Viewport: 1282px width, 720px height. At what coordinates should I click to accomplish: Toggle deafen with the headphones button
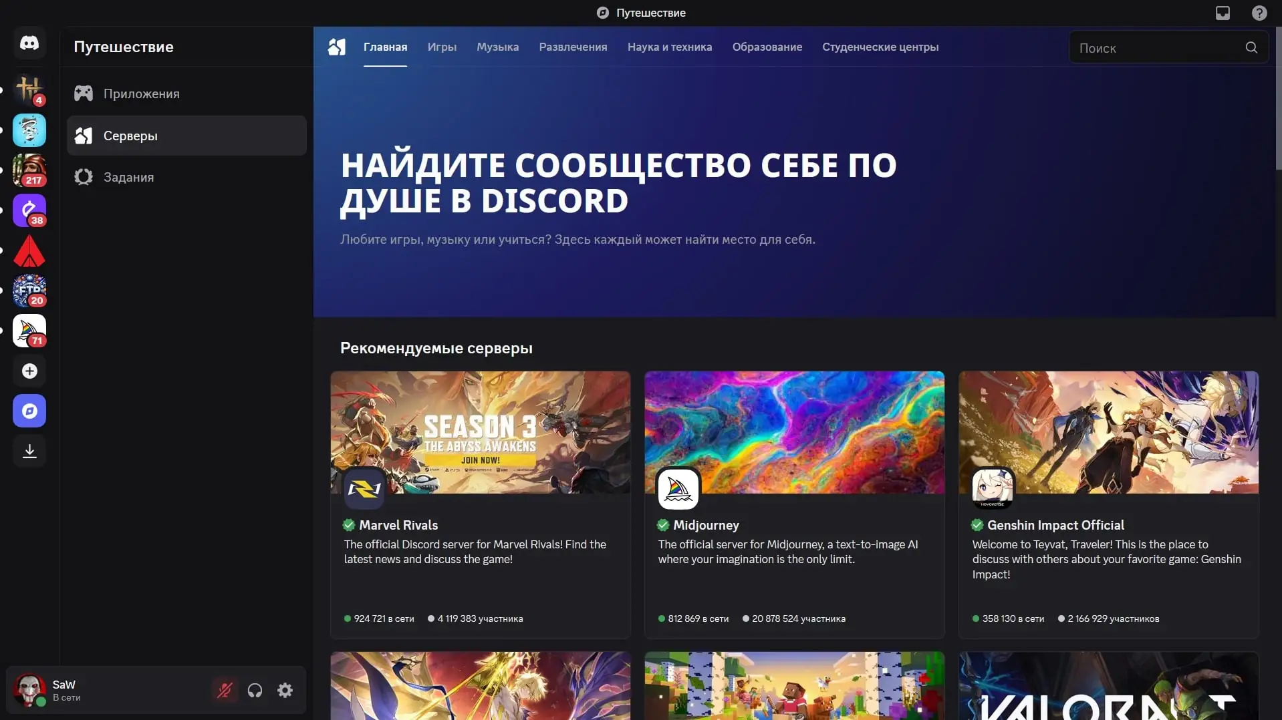[255, 690]
